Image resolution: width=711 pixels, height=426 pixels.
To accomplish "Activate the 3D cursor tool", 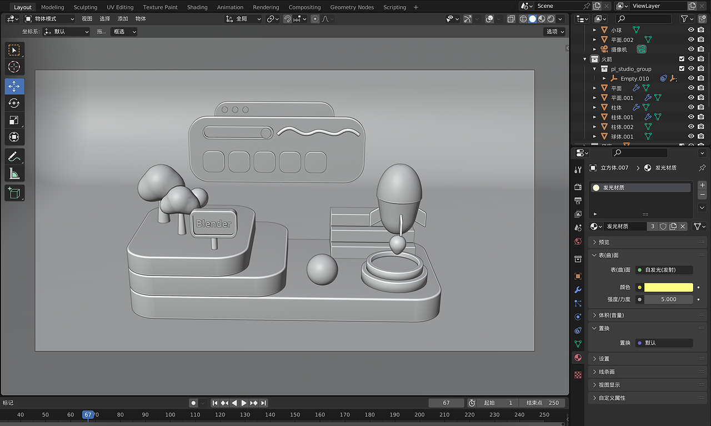I will pyautogui.click(x=14, y=67).
